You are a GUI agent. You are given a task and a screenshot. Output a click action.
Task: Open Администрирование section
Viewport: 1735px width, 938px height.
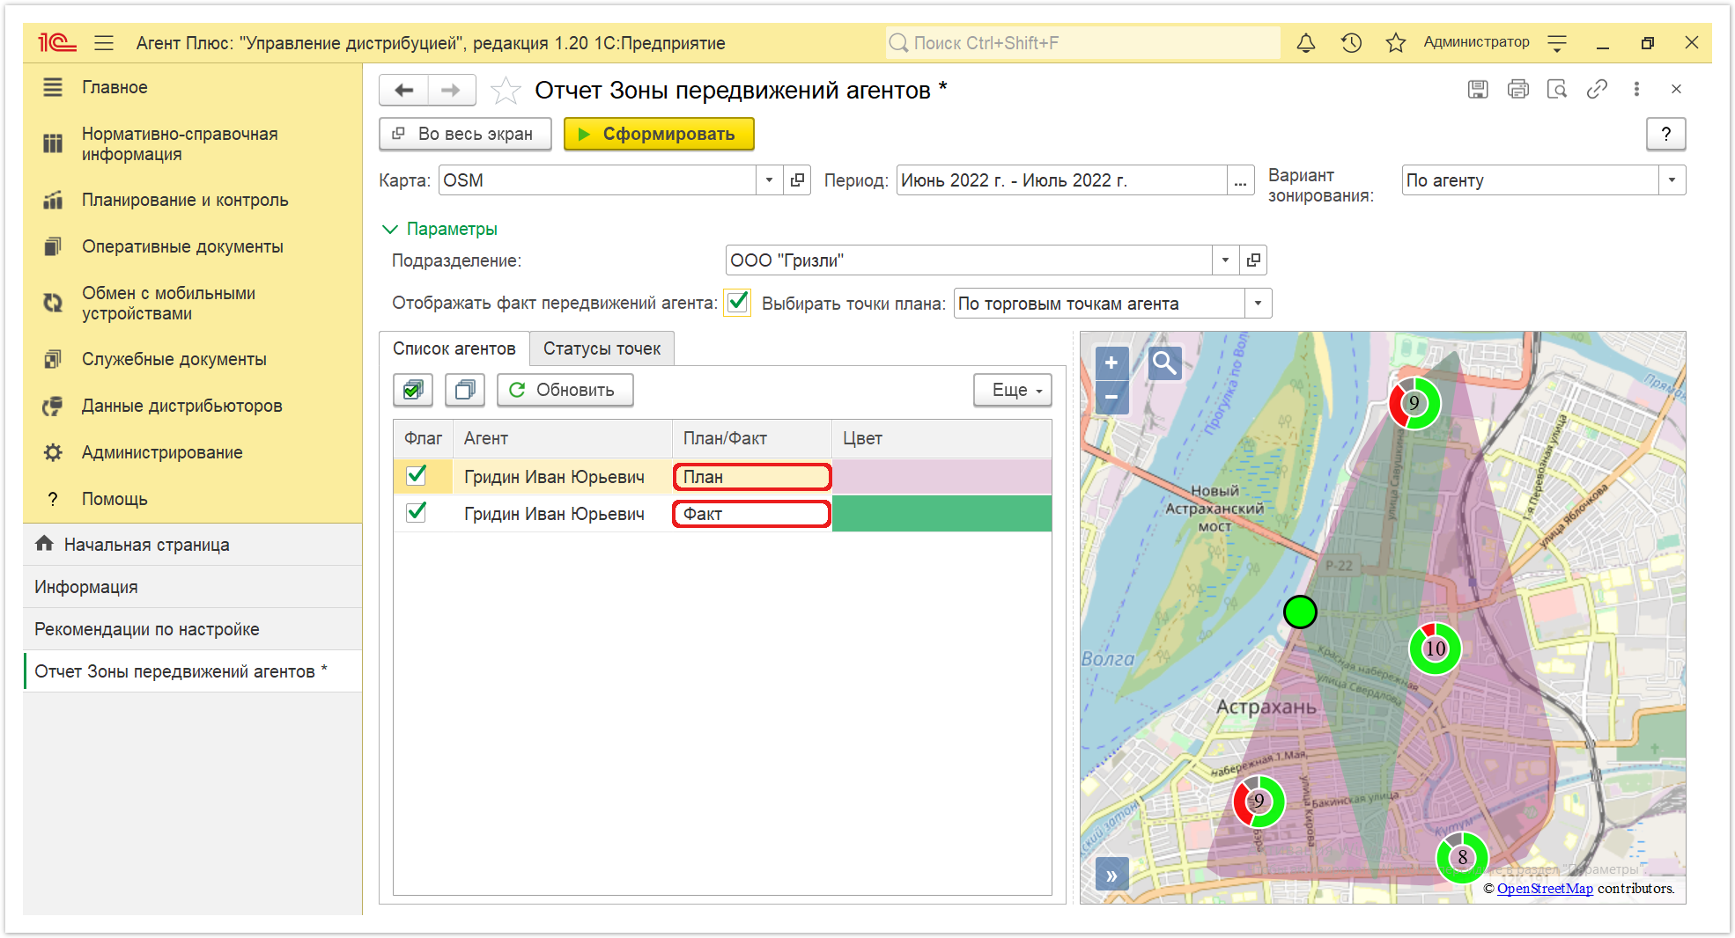(x=162, y=452)
